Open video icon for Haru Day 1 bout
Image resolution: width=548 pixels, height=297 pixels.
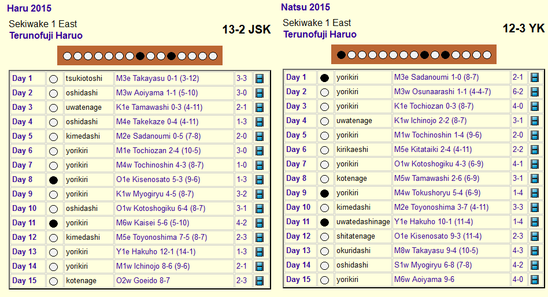coord(260,79)
